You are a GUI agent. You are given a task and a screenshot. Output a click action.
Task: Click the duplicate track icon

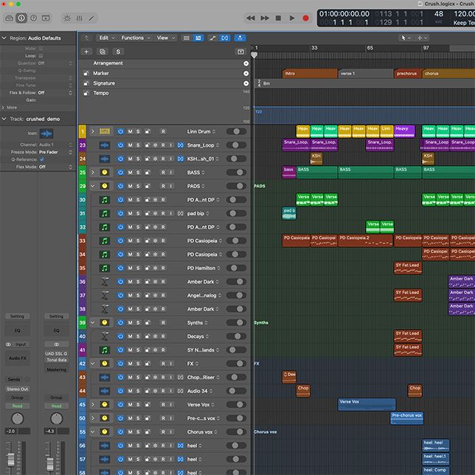pos(103,52)
